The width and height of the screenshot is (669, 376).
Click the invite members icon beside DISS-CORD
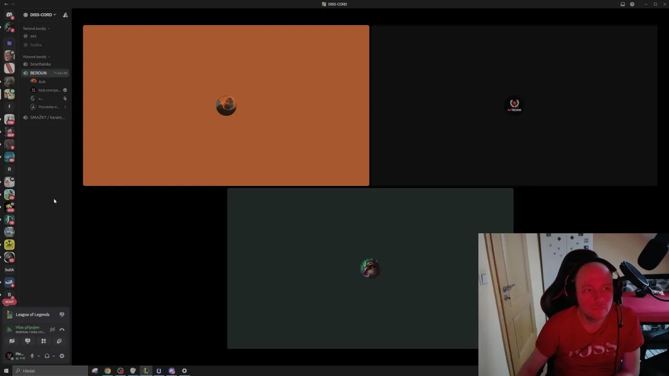65,15
